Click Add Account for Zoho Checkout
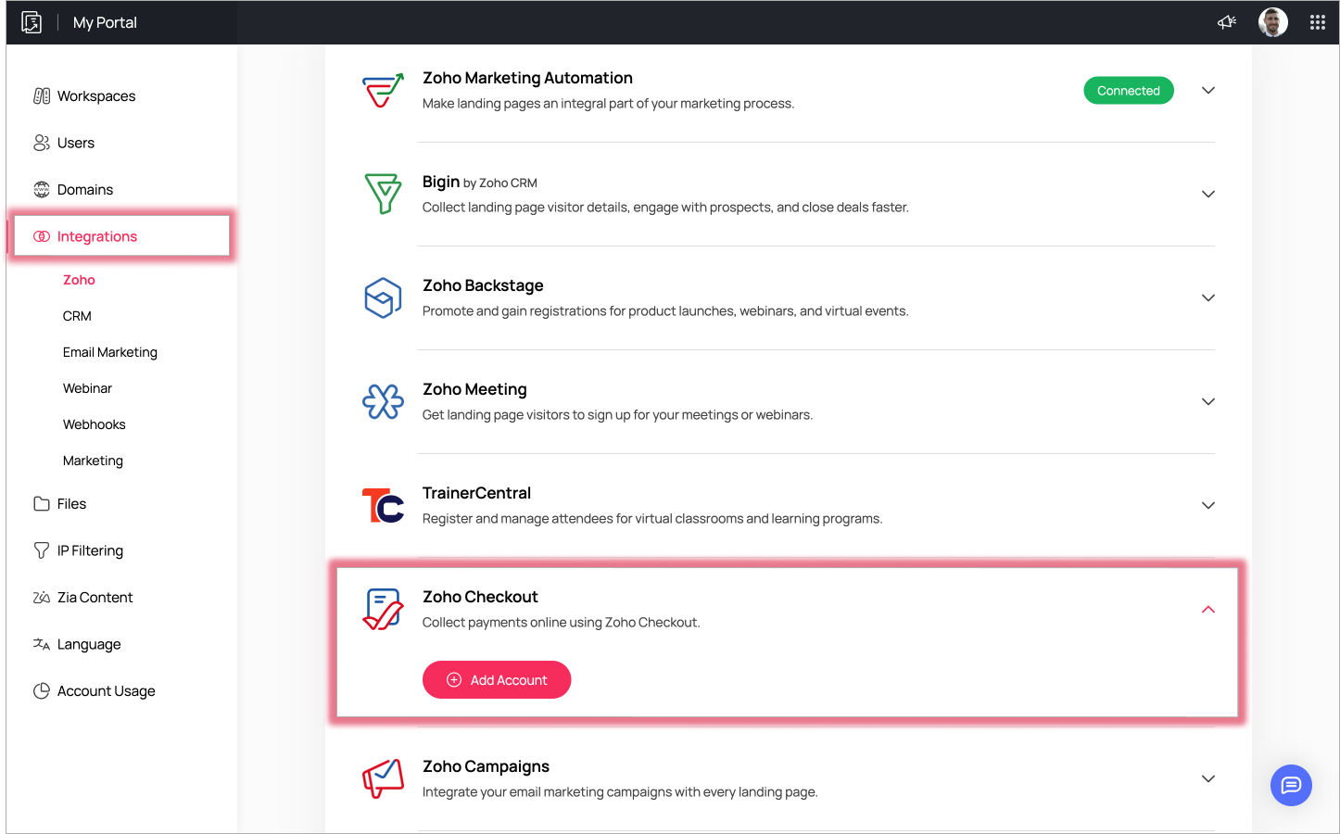Image resolution: width=1340 pixels, height=834 pixels. pos(497,680)
